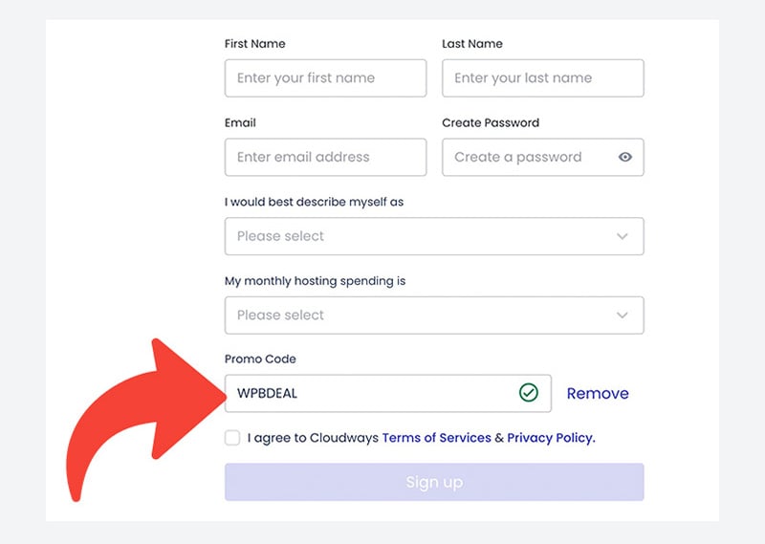This screenshot has width=765, height=544.
Task: Expand the monthly hosting spending chevron
Action: tap(623, 316)
